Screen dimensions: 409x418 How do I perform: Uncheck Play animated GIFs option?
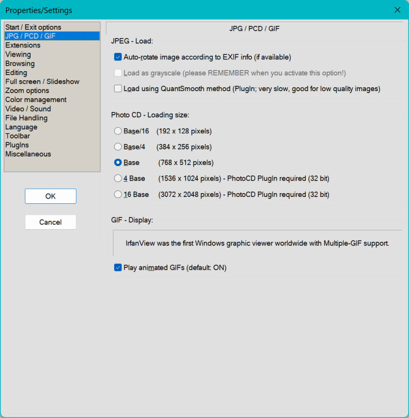118,268
